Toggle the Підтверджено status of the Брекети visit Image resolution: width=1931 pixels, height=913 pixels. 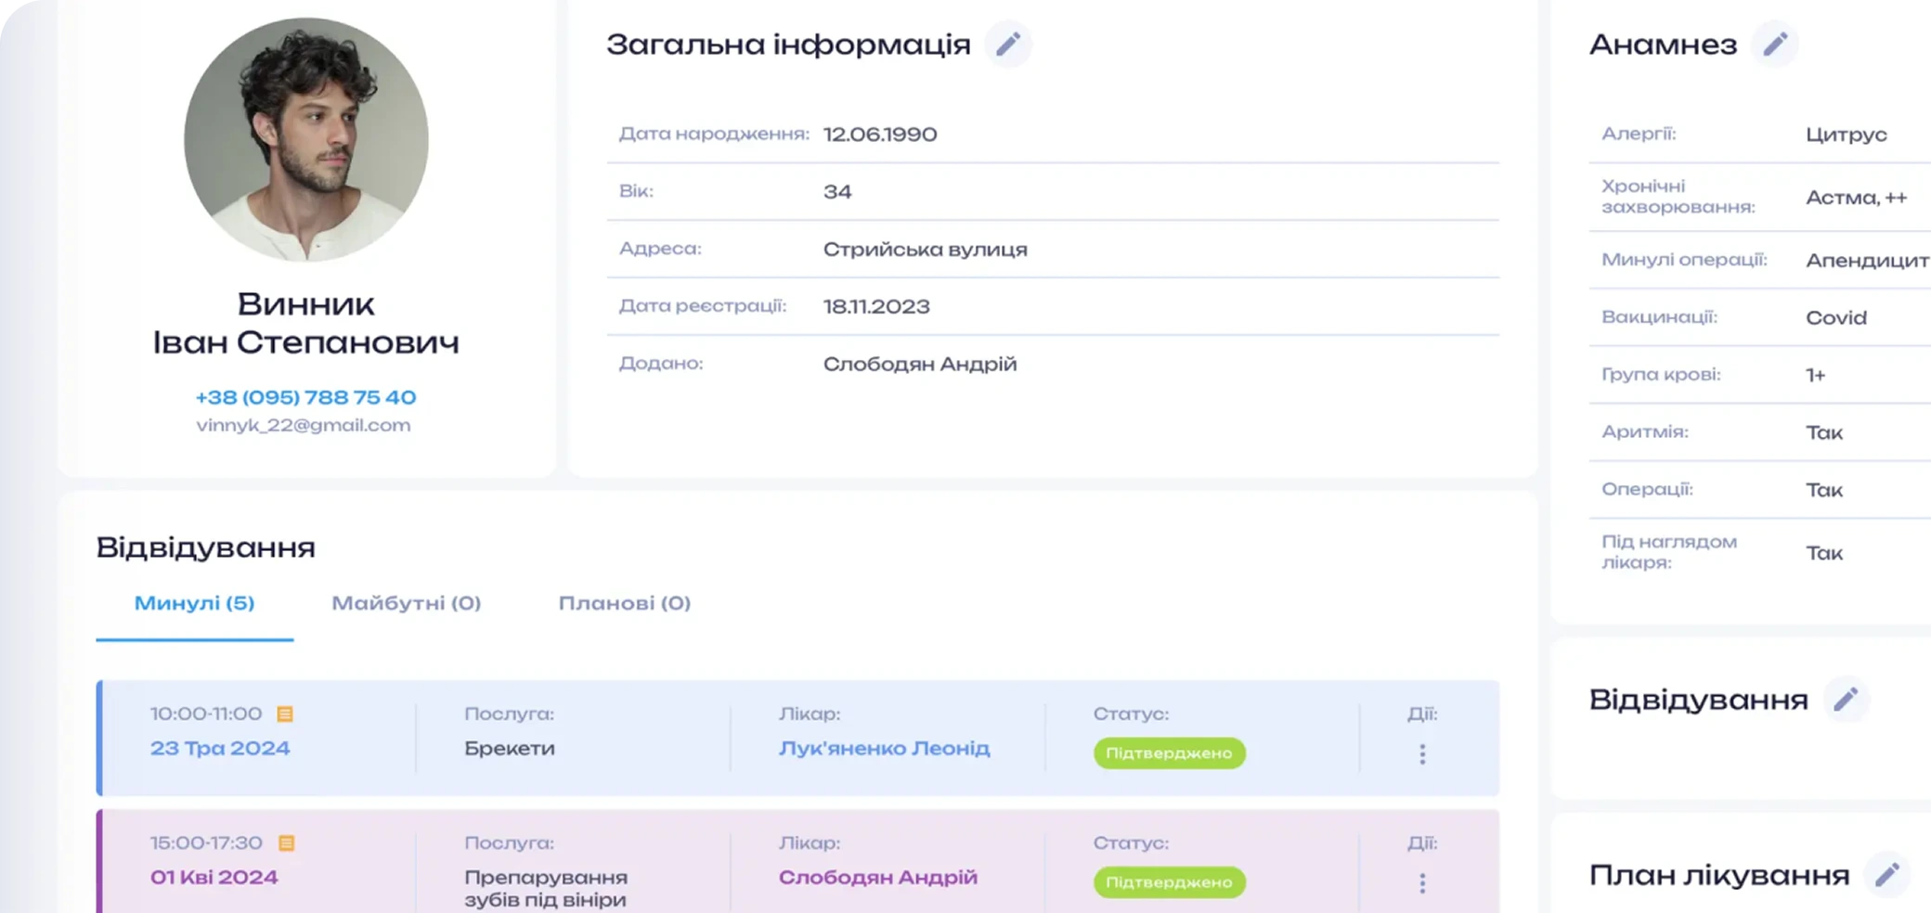tap(1169, 753)
